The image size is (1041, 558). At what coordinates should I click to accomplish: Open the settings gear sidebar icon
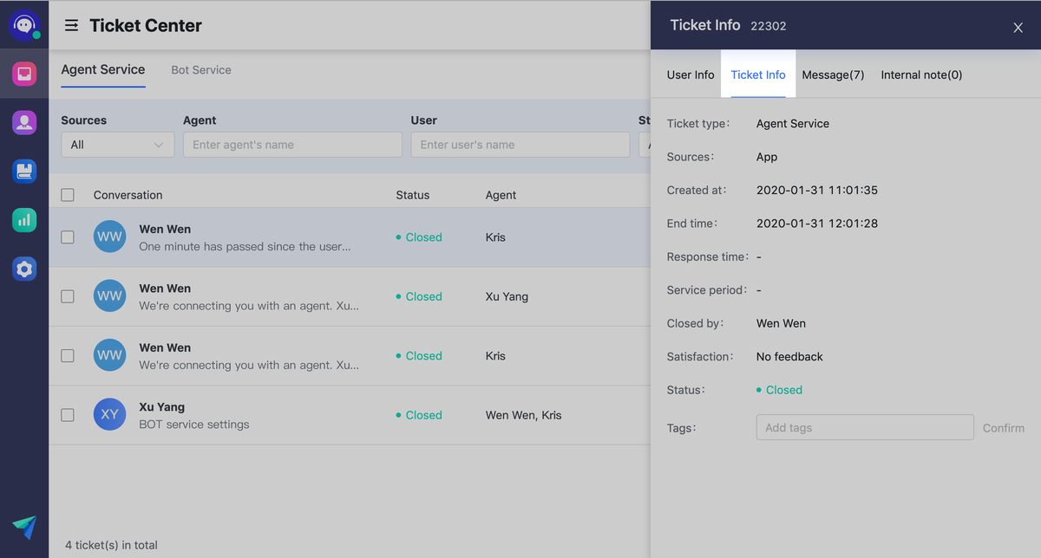[24, 269]
